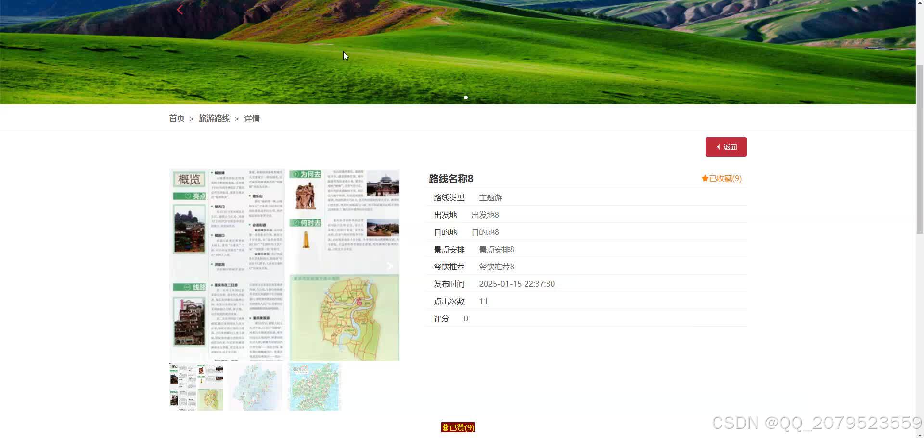Select the carousel dot indicator on the banner
Viewport: 924px width, 438px height.
[465, 97]
